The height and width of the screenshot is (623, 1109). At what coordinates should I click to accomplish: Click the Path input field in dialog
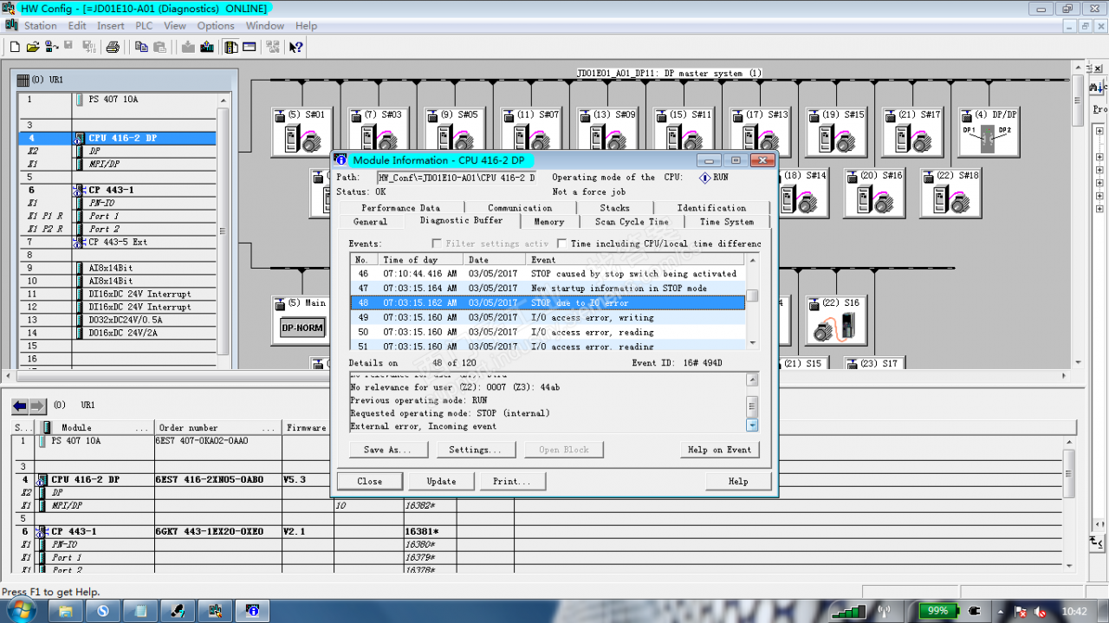click(457, 178)
